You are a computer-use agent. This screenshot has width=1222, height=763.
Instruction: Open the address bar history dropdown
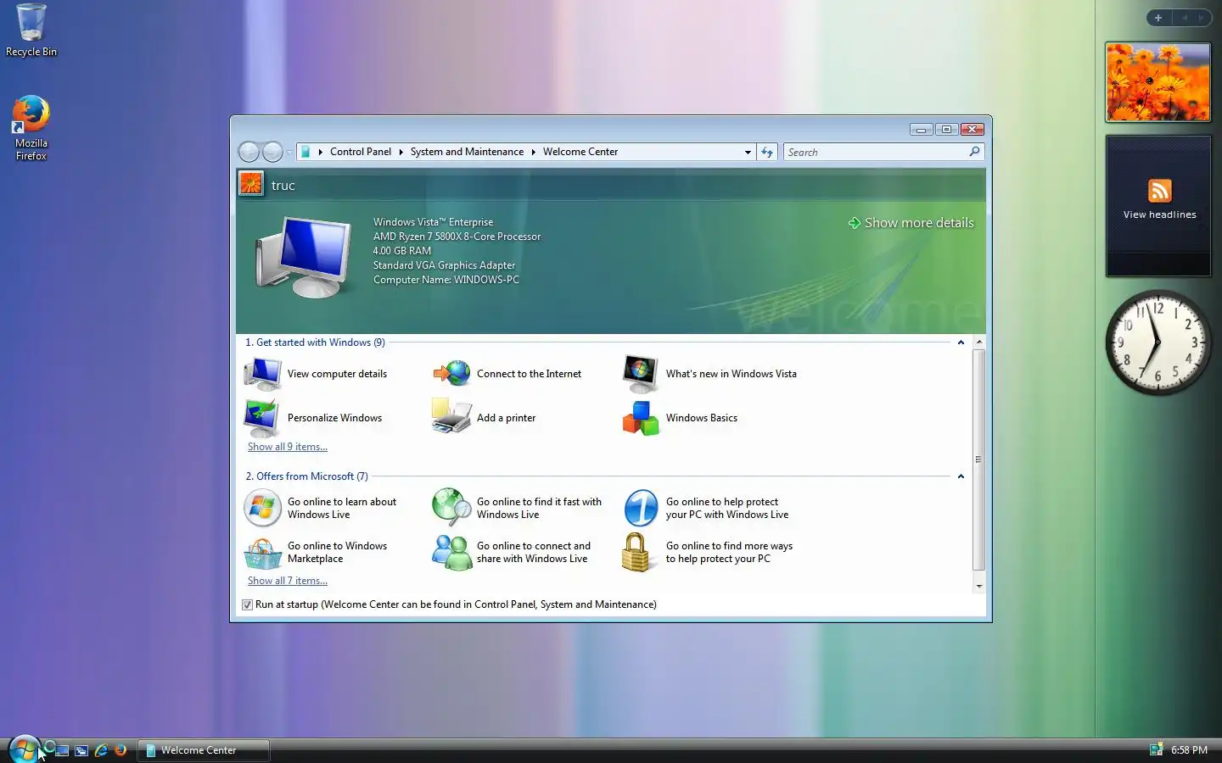(x=748, y=152)
